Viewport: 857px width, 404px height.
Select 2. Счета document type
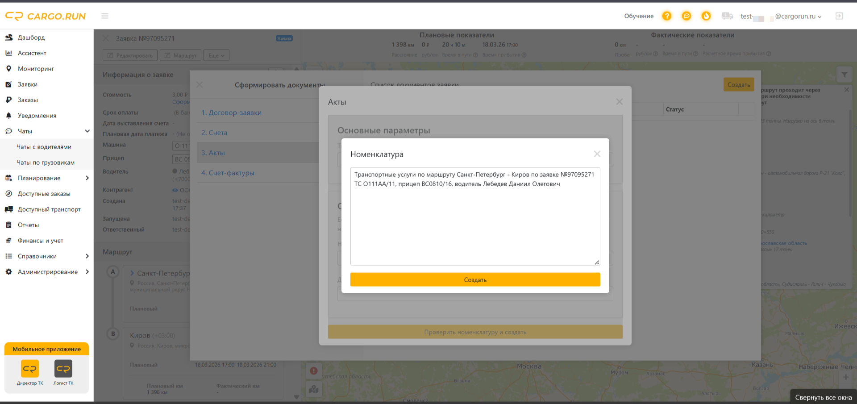coord(214,133)
